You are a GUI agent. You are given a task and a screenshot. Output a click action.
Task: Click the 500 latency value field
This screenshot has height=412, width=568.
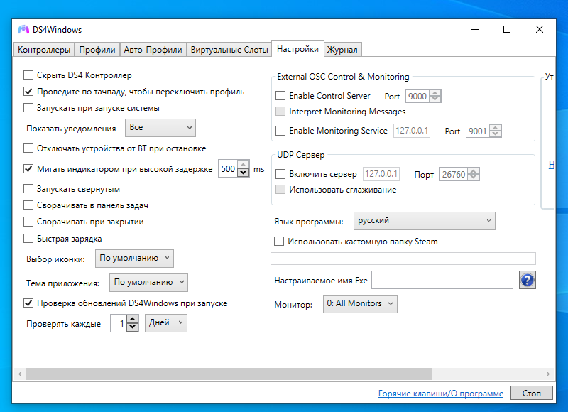[x=228, y=168]
